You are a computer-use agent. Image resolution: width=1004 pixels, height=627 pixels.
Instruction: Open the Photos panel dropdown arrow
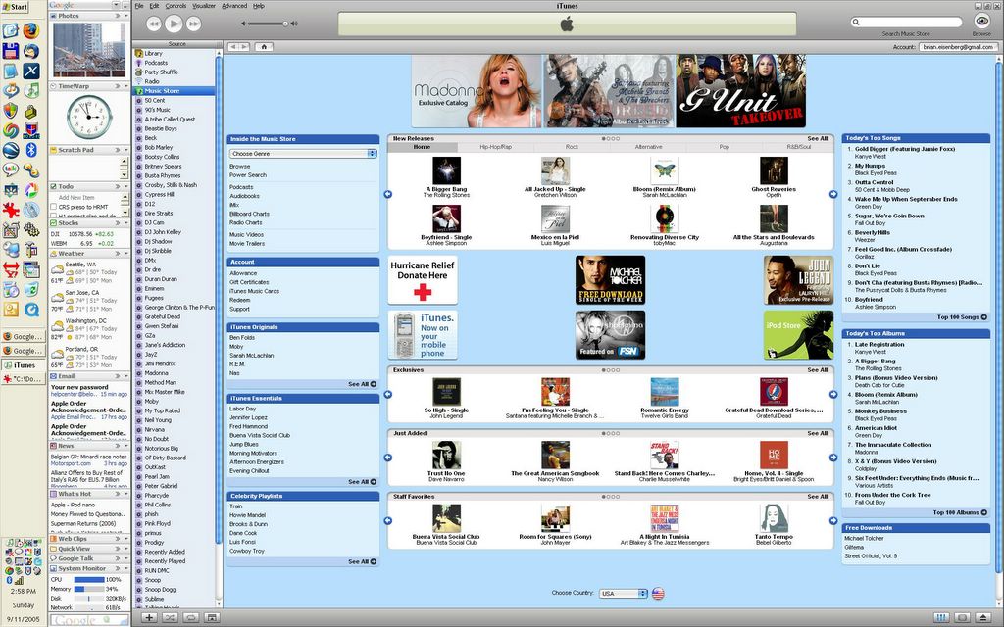point(125,16)
